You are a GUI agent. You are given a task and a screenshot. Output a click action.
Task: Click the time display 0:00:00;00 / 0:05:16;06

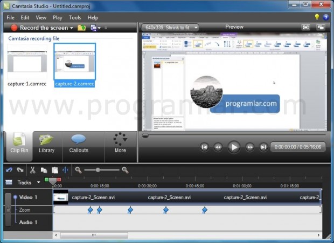point(298,147)
